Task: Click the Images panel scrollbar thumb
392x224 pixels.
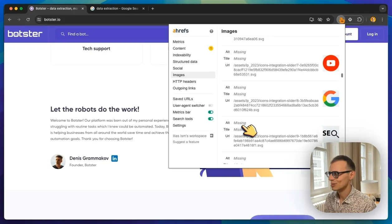Action: click(342, 75)
